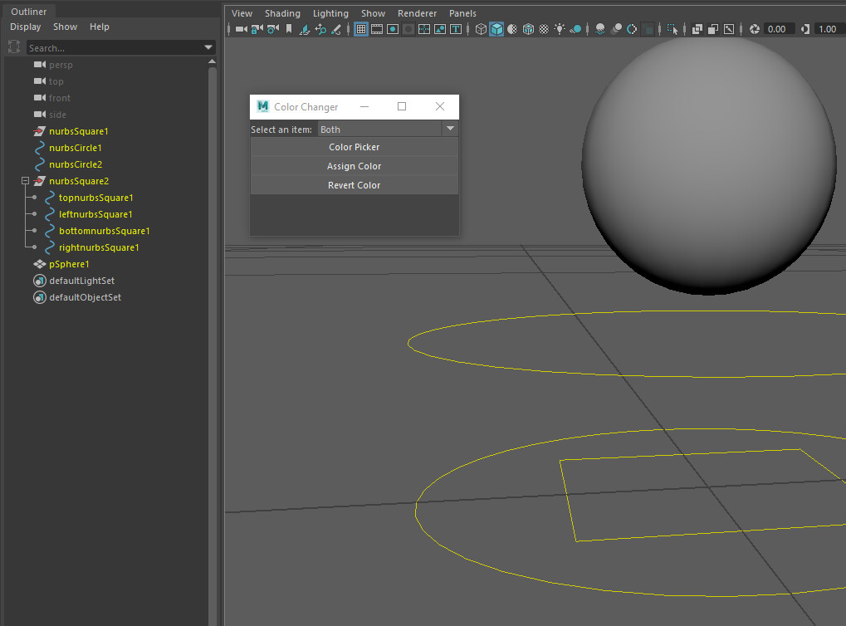Select the Grid display toggle in the viewport toolbar
This screenshot has height=626, width=846.
(361, 28)
